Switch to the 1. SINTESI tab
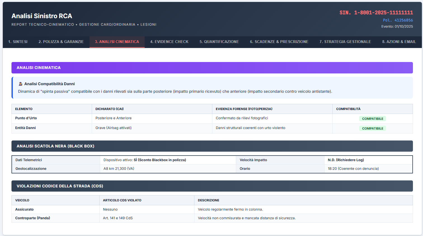The image size is (423, 236). pyautogui.click(x=18, y=42)
